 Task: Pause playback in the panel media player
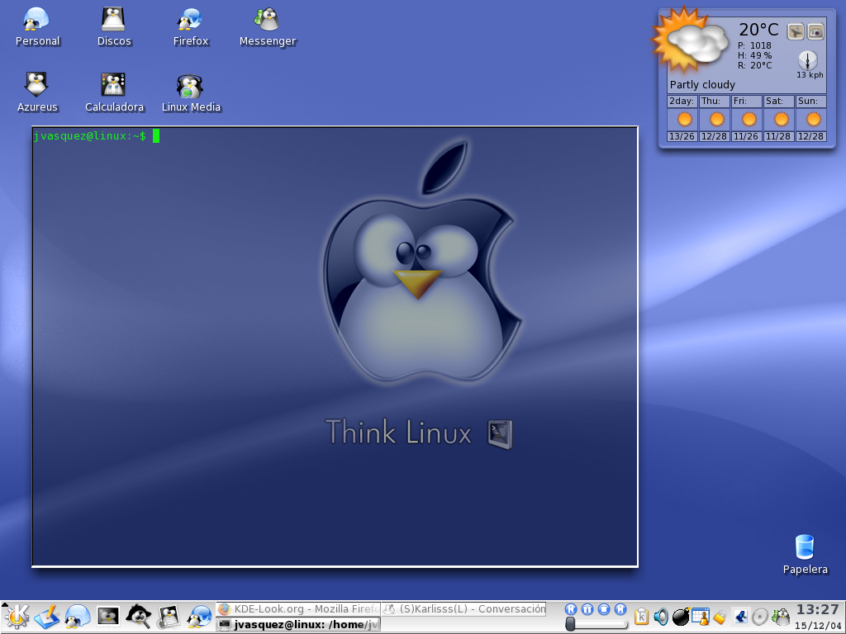pos(587,609)
